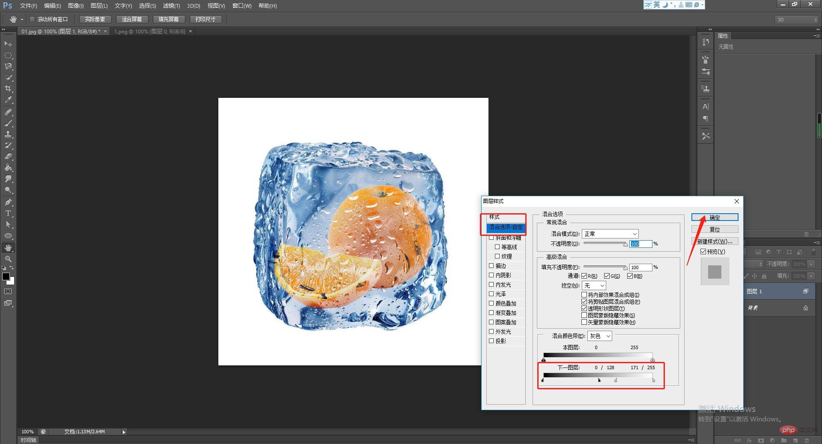822x444 pixels.
Task: Open the Character panel icon
Action: coord(706,106)
